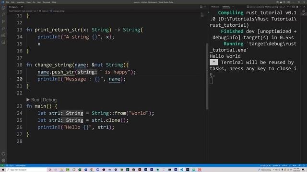
Task: Toggle primary sidebar layout icon in title bar
Action: click(x=278, y=2)
